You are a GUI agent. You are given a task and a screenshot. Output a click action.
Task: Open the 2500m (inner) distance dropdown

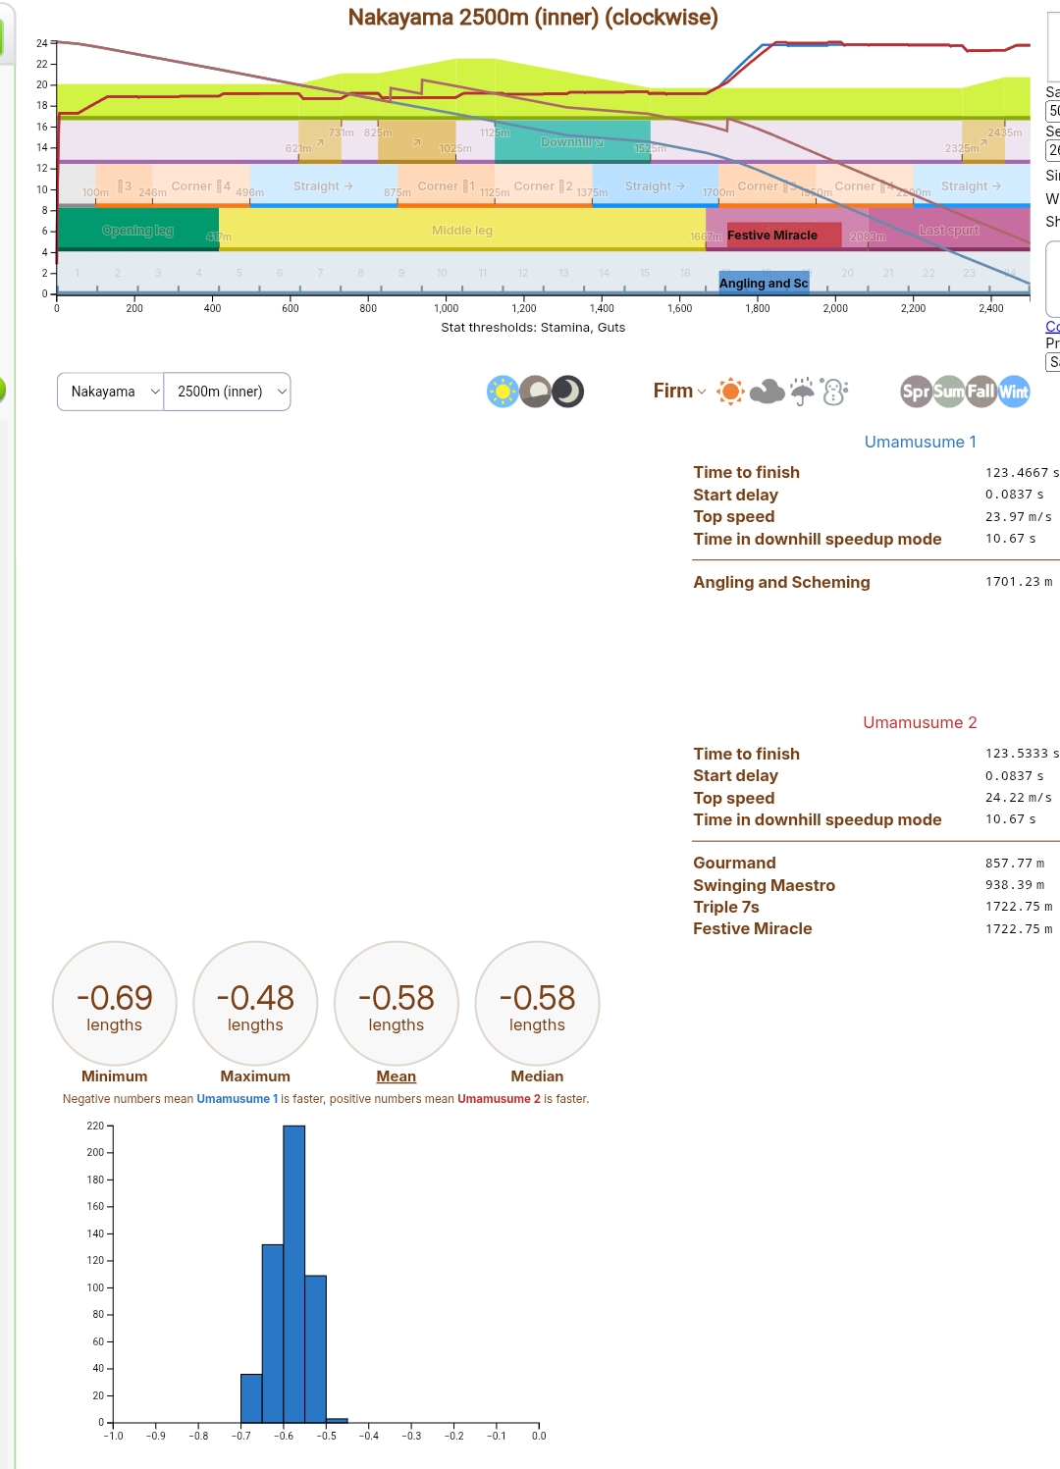[x=227, y=392]
